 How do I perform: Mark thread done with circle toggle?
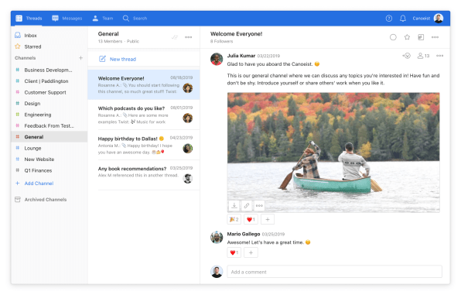point(393,37)
